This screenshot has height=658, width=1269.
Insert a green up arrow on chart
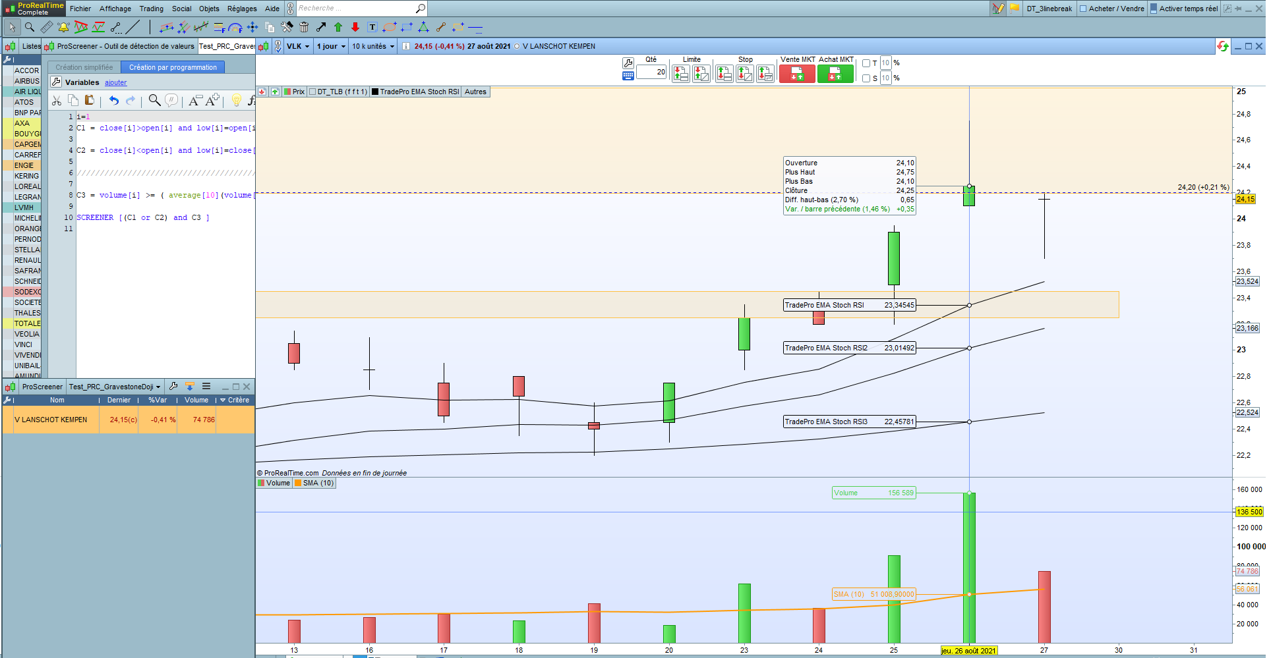[338, 27]
